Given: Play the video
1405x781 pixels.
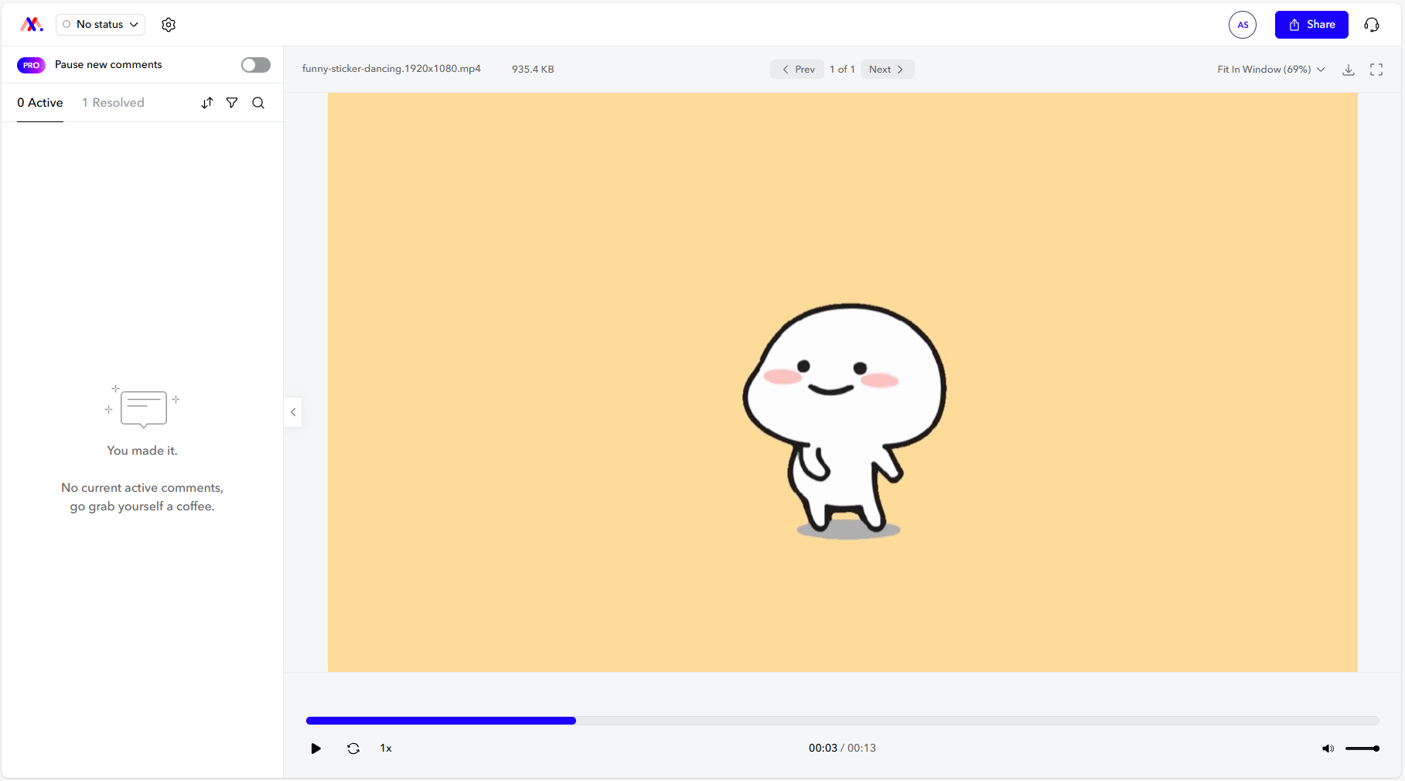Looking at the screenshot, I should point(315,749).
